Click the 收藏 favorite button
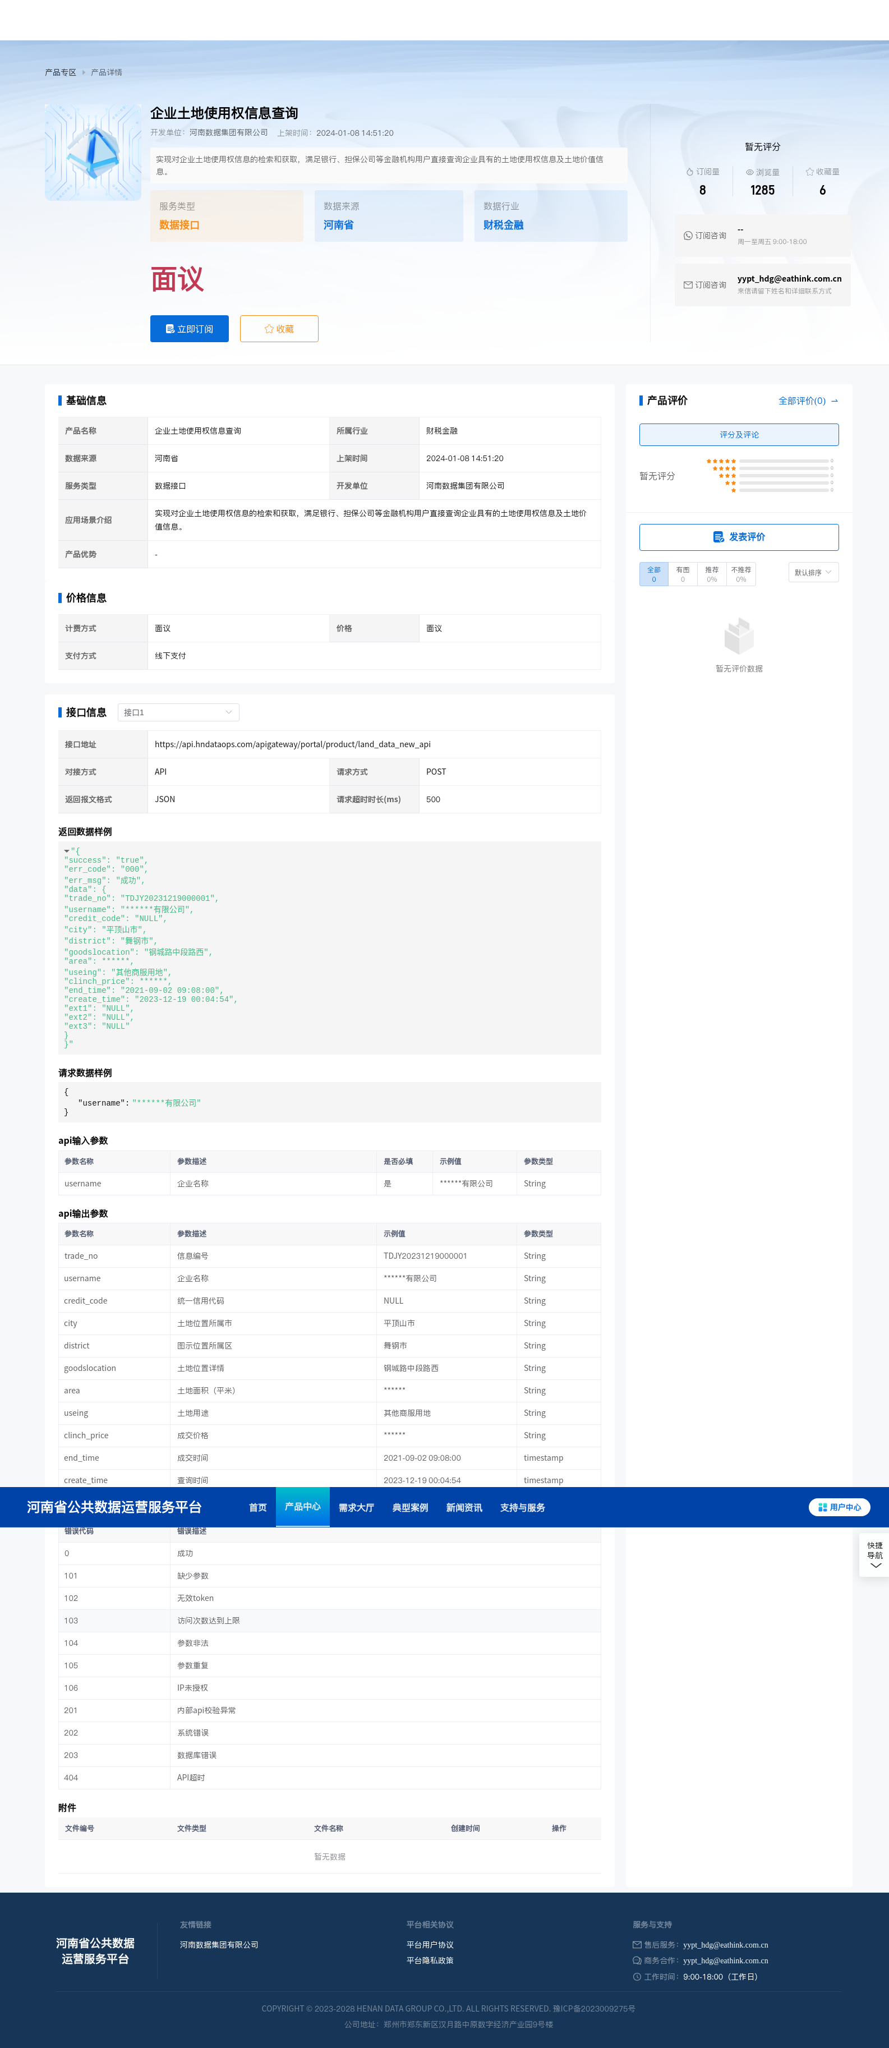The width and height of the screenshot is (889, 2048). (279, 328)
